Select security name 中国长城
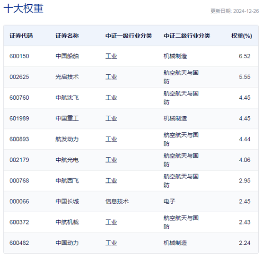The height and width of the screenshot is (259, 262). click(x=67, y=201)
